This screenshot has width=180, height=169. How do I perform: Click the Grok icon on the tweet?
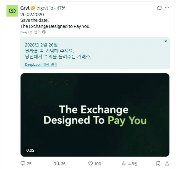(x=159, y=8)
